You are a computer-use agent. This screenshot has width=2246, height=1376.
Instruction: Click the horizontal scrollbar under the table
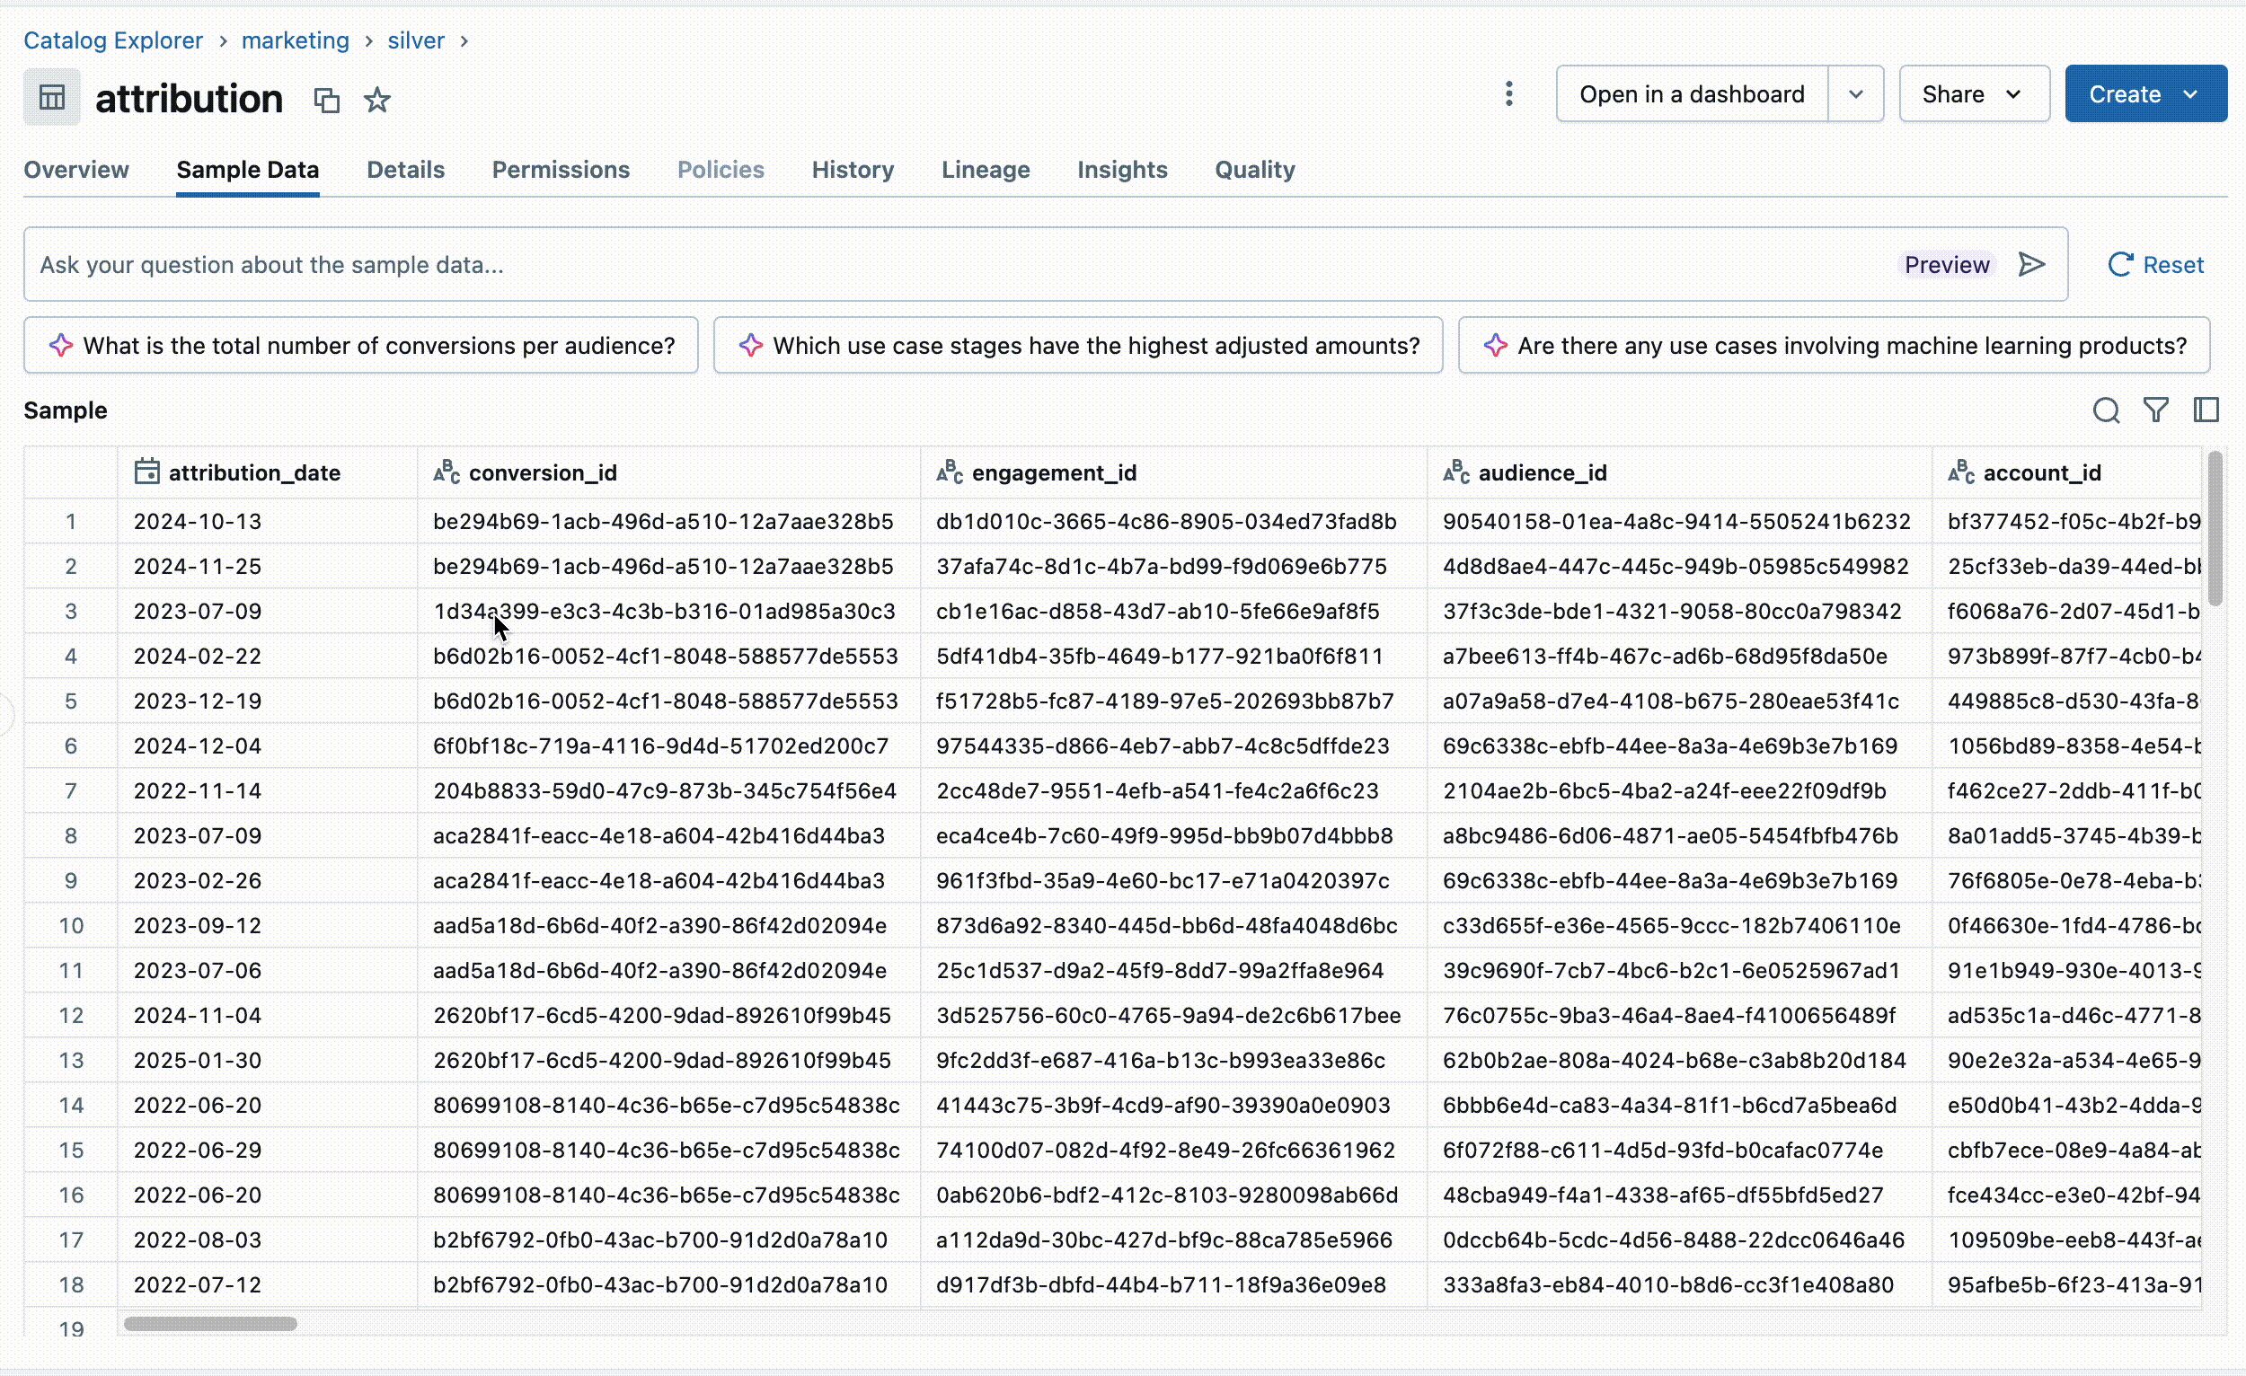point(210,1324)
